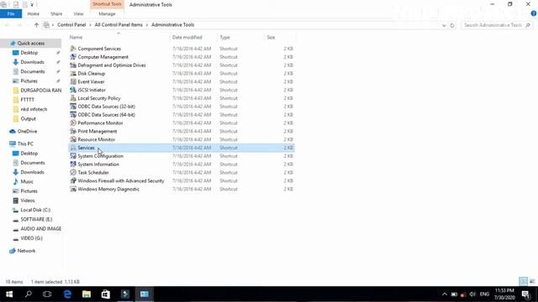Open Videos under This PC
Viewport: 538px width, 302px height.
(x=28, y=200)
